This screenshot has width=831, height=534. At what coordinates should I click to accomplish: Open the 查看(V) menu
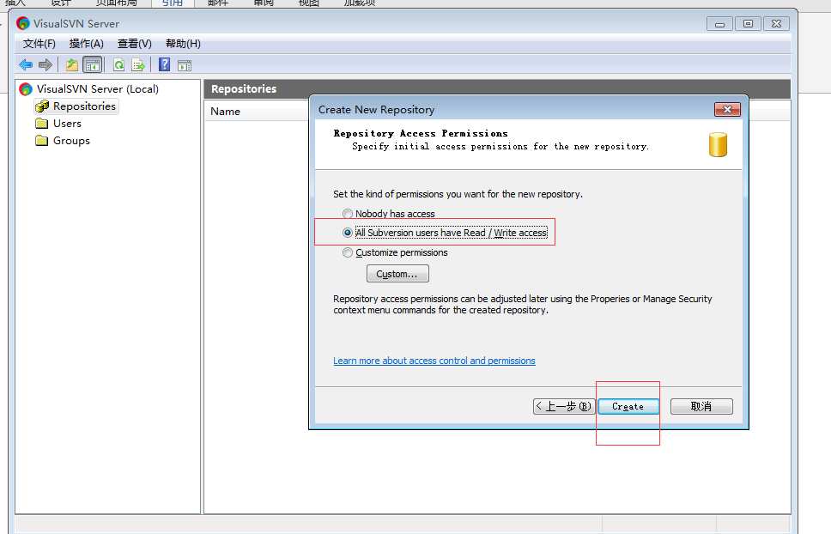click(x=135, y=44)
